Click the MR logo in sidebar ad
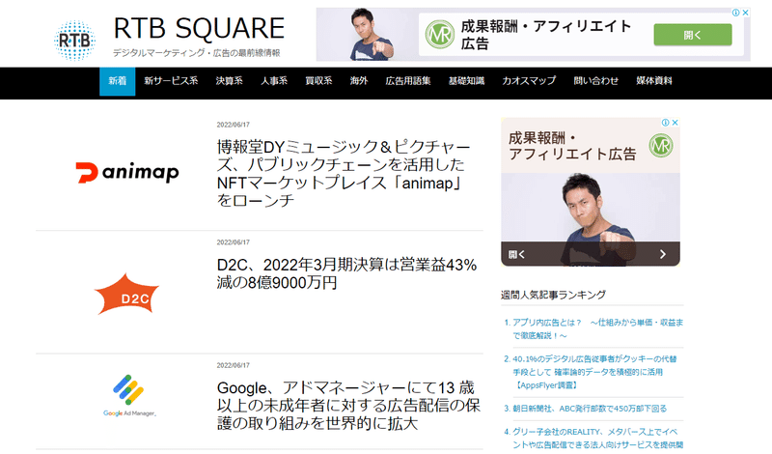This screenshot has height=454, width=772. [x=660, y=146]
